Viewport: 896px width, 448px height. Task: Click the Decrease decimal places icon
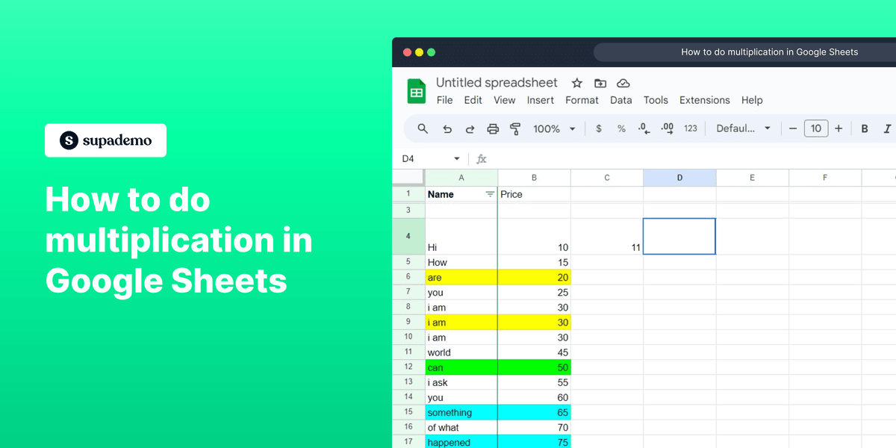(x=644, y=128)
